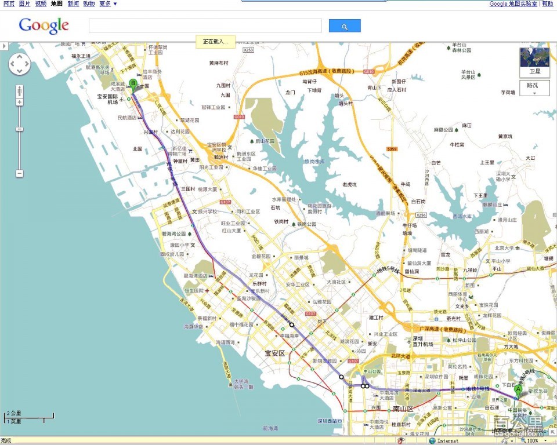
Task: Expand the left side panel arrow
Action: coord(3,45)
